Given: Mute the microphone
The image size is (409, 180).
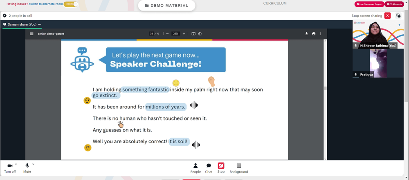Looking at the screenshot, I should pyautogui.click(x=27, y=168).
